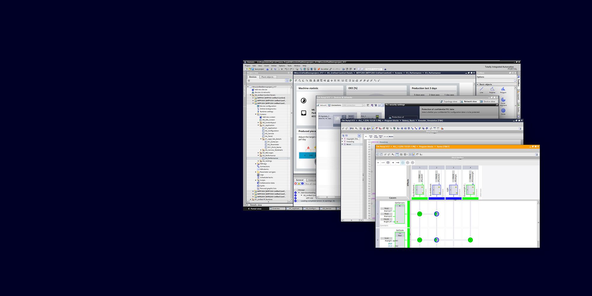Switch to the Plant objects tab
This screenshot has width=592, height=296.
pos(268,77)
